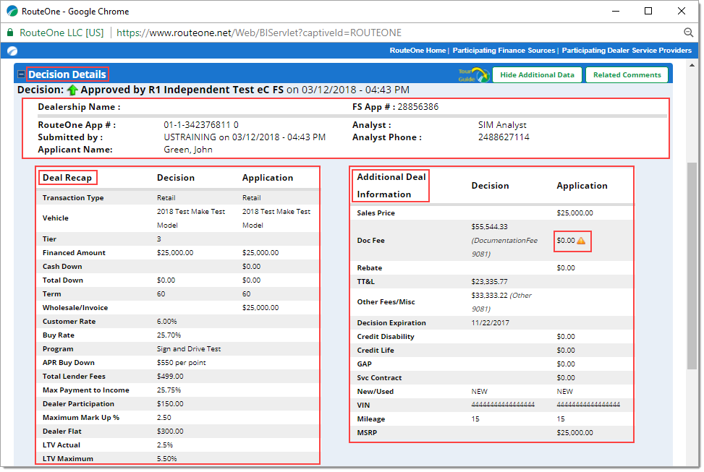Click applicant name Green, John
The width and height of the screenshot is (704, 472).
coord(188,150)
